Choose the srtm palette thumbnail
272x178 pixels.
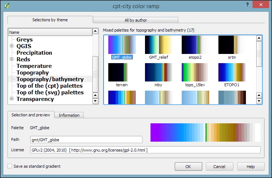[x=232, y=45]
